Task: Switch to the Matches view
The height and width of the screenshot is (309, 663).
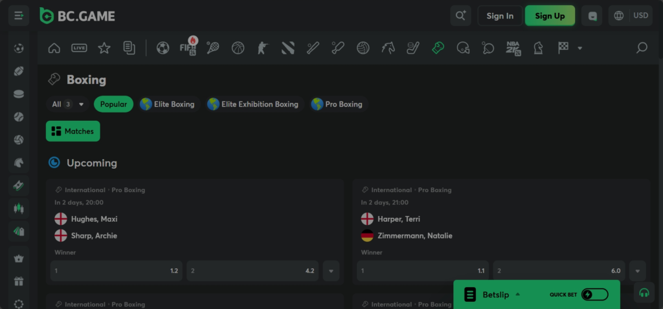Action: [73, 131]
